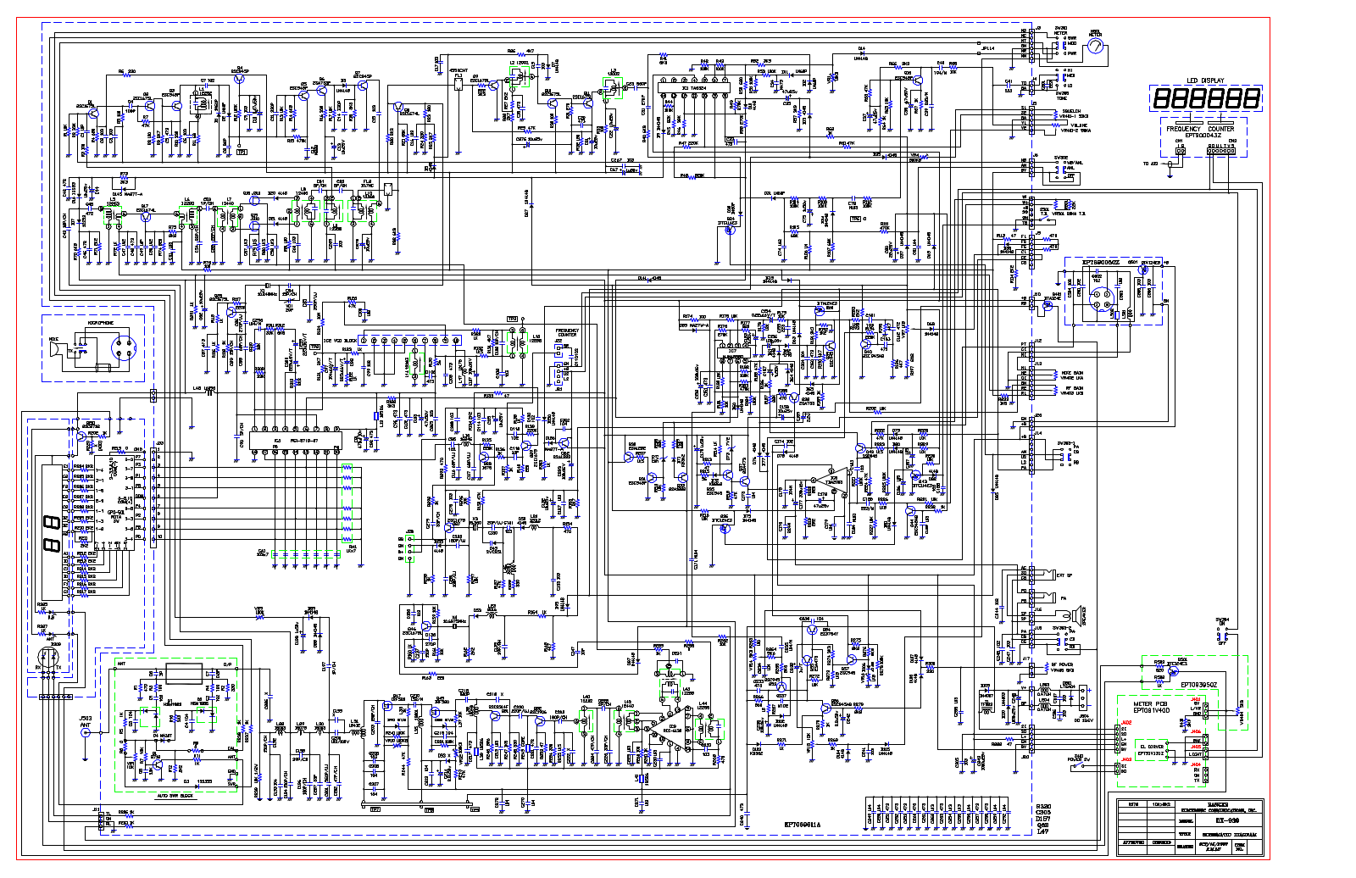The height and width of the screenshot is (878, 1356).
Task: Click the two-digit seven-segment channel display
Action: point(50,535)
